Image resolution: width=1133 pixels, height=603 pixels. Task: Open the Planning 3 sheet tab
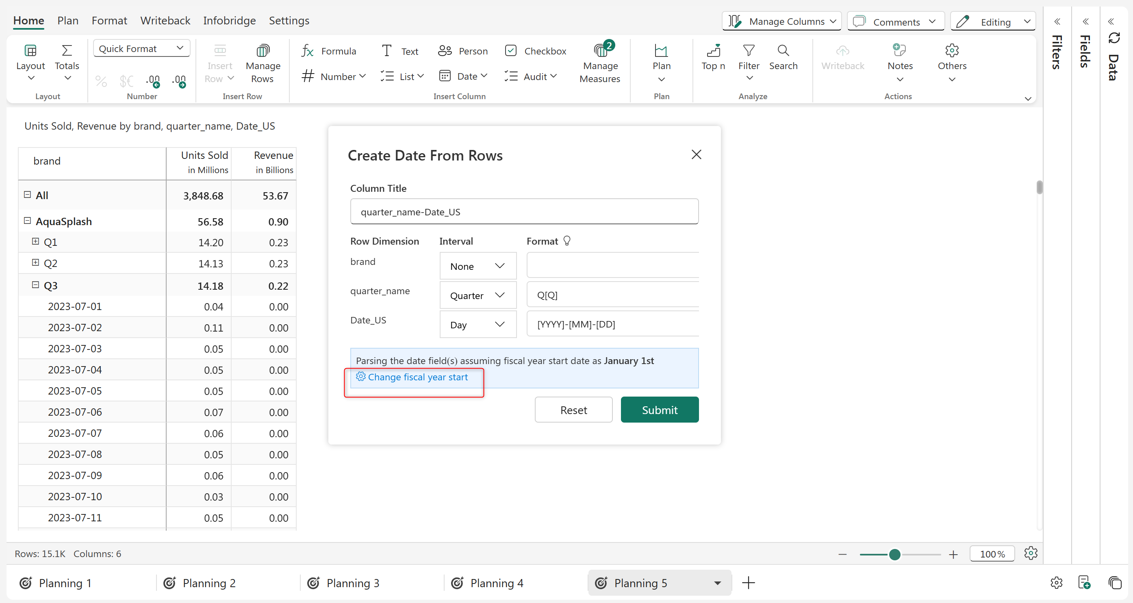pos(352,583)
